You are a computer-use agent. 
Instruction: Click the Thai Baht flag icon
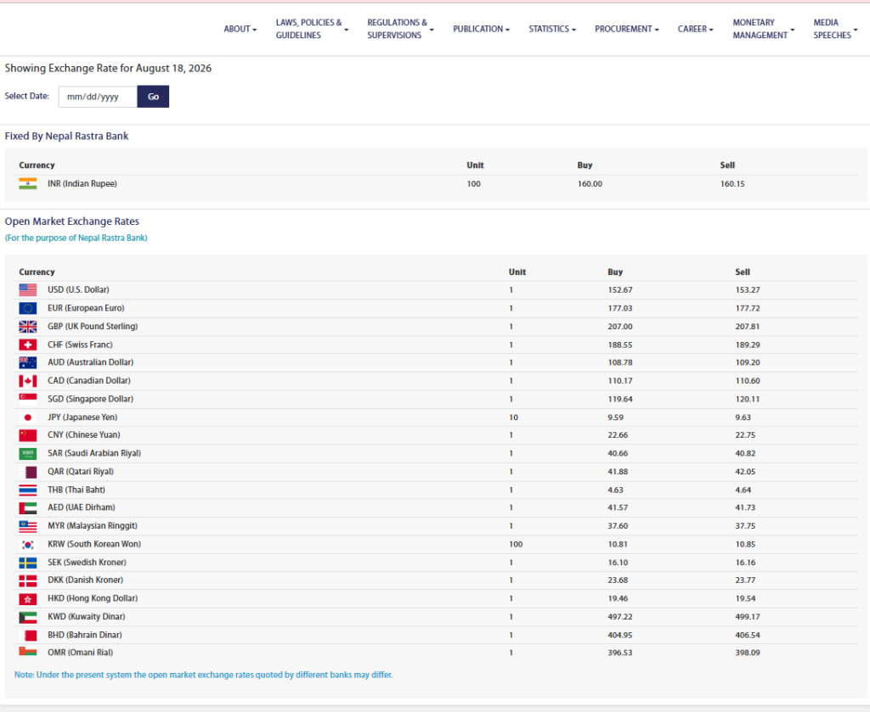click(28, 490)
